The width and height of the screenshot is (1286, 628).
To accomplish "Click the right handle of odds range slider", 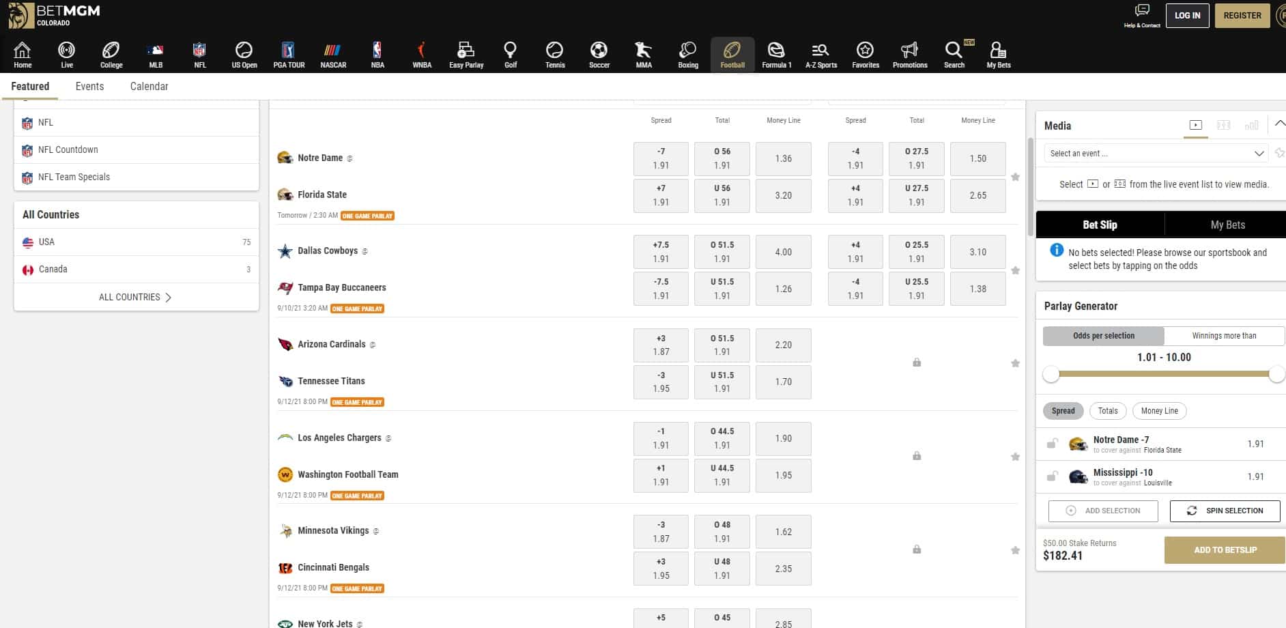I will tap(1276, 374).
